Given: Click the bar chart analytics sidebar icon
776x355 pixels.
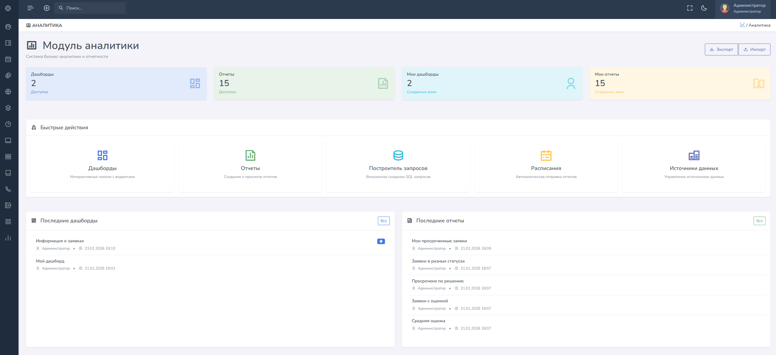Looking at the screenshot, I should (8, 238).
